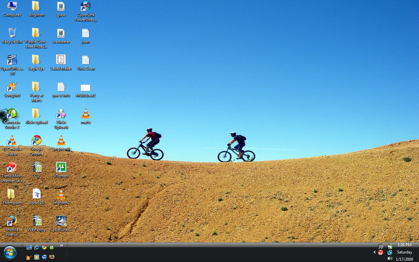Expand the Quick Launch overflow chevron
Viewport: 419px width, 262px height.
click(61, 246)
